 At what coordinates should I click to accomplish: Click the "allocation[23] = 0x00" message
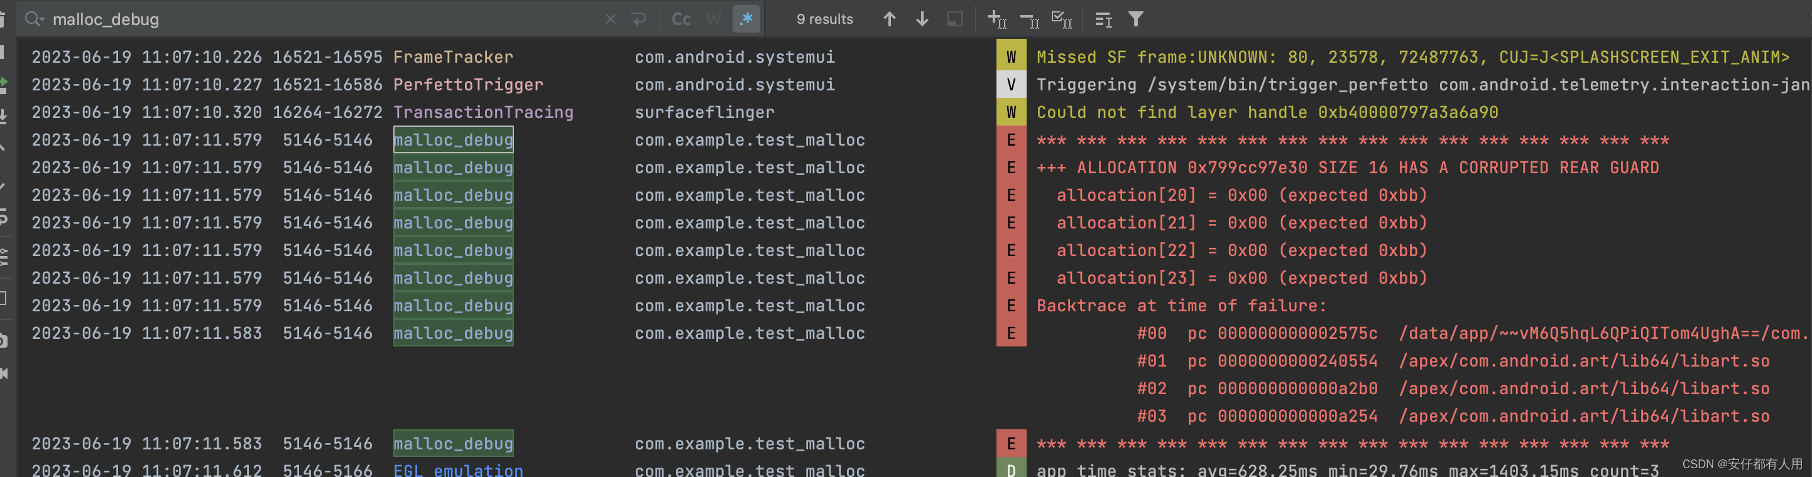pyautogui.click(x=1242, y=277)
